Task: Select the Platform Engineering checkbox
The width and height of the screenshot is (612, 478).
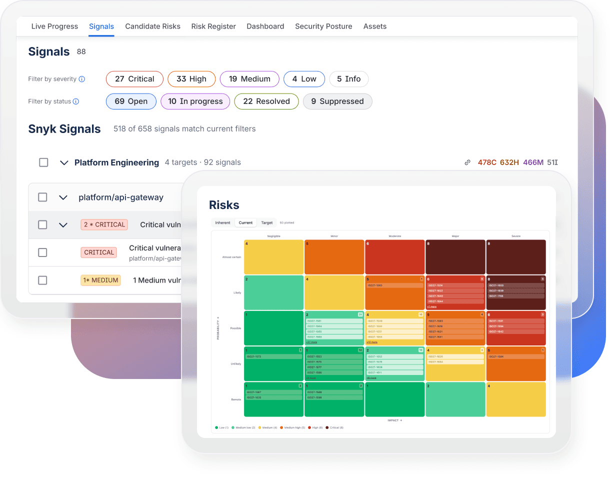Action: coord(44,162)
